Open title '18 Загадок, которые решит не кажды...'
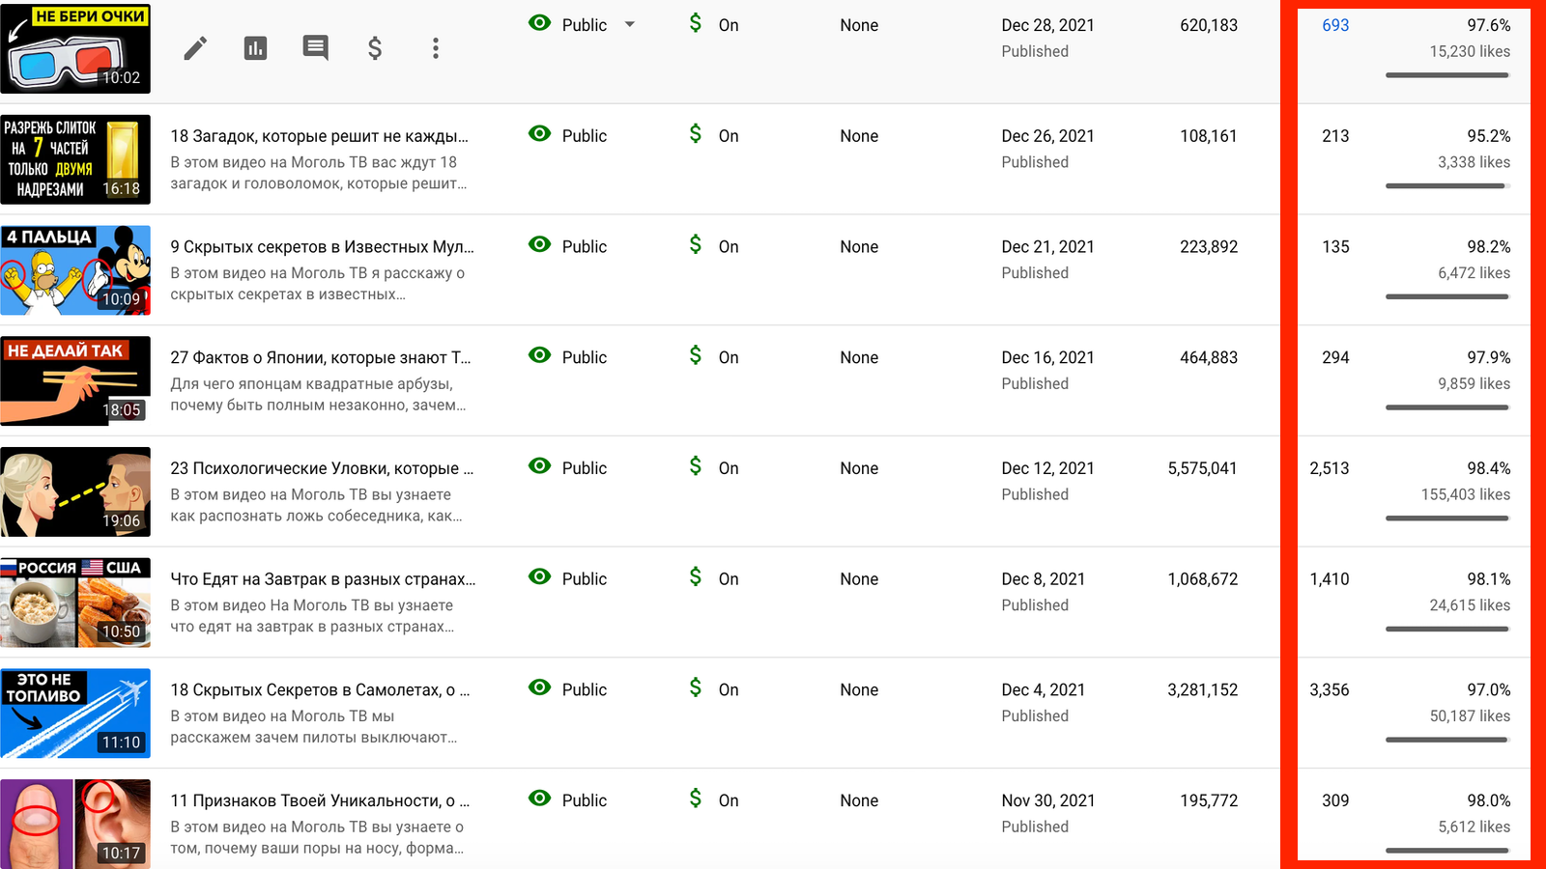Viewport: 1546px width, 869px height. pyautogui.click(x=319, y=136)
